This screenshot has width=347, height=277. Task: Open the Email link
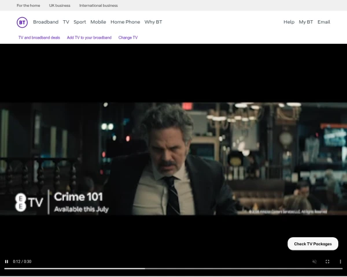(324, 22)
